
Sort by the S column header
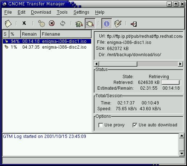6,34
